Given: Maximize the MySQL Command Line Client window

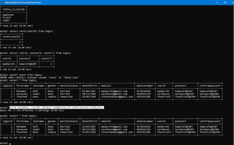Looking at the screenshot, I should 225,2.
